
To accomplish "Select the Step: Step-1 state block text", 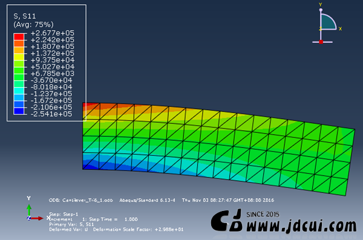I will point(64,214).
